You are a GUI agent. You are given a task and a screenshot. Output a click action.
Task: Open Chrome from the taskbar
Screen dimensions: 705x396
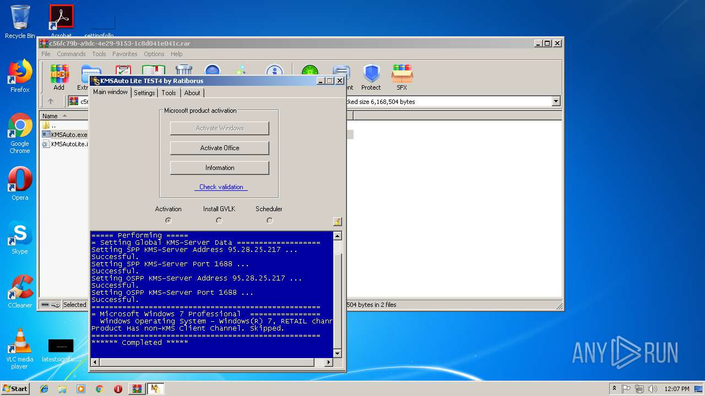click(x=99, y=389)
